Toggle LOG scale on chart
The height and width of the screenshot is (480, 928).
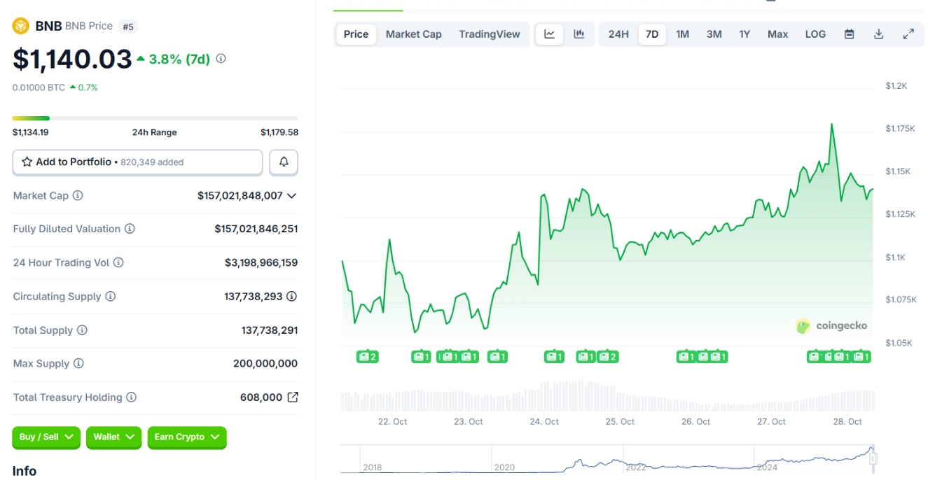815,34
